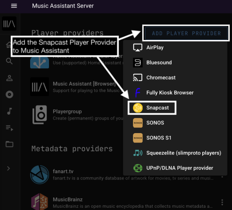Go to Artists via sidebar person icon

[x=9, y=78]
